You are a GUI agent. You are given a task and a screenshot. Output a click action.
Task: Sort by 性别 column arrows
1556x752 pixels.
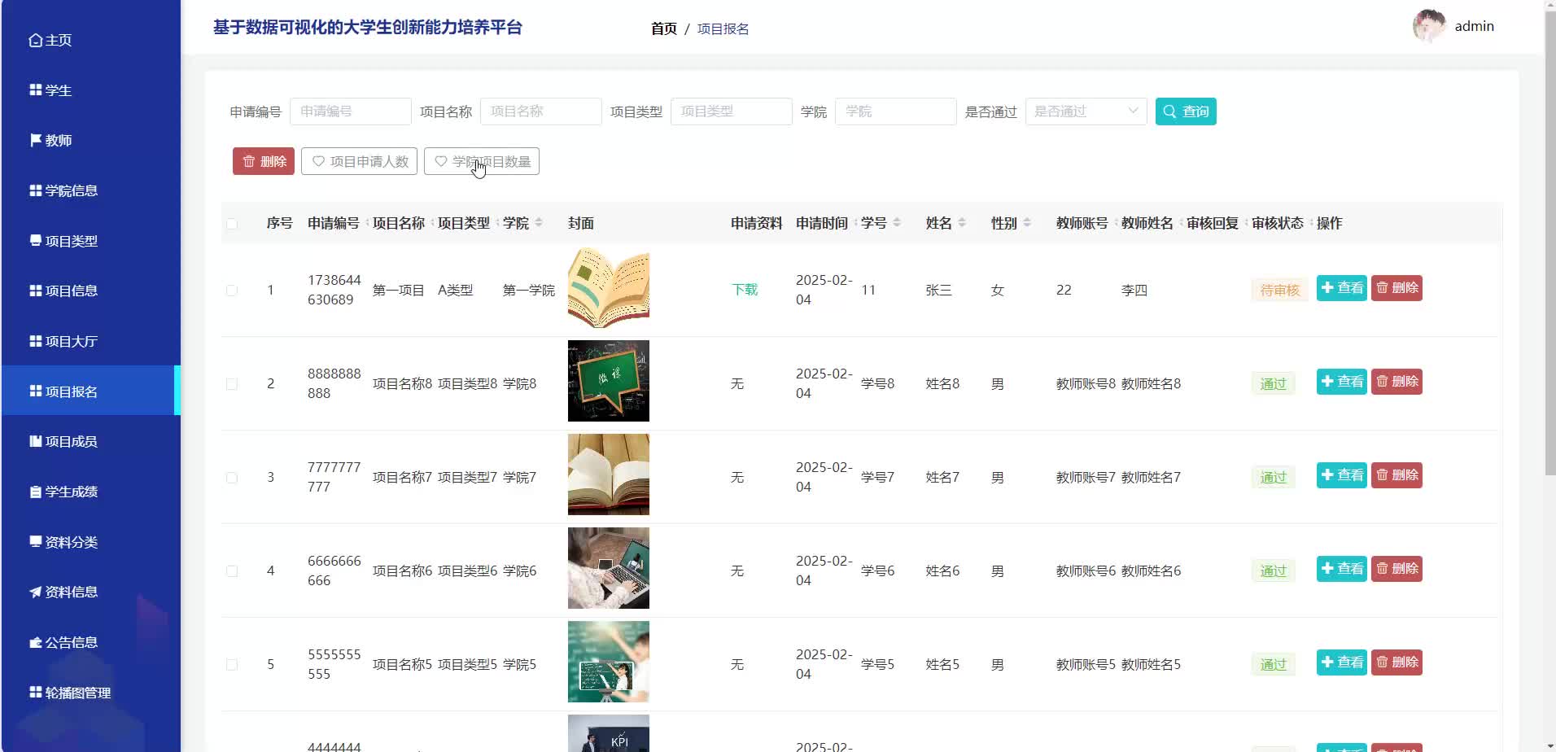pos(1027,223)
